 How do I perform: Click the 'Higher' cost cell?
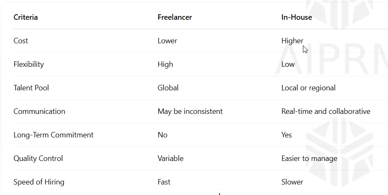292,41
